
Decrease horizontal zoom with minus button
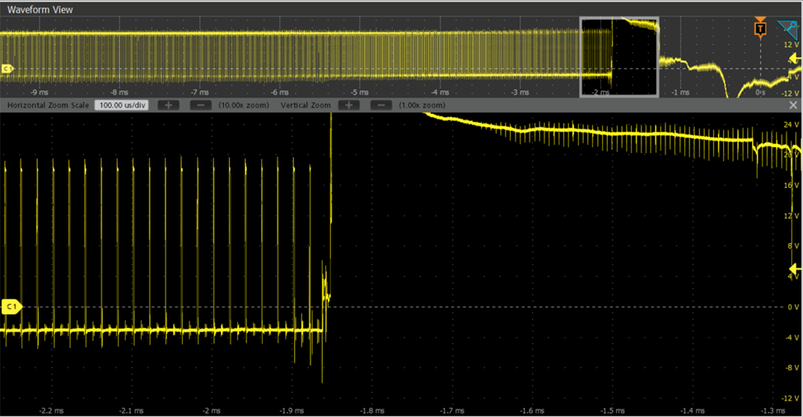(x=201, y=105)
